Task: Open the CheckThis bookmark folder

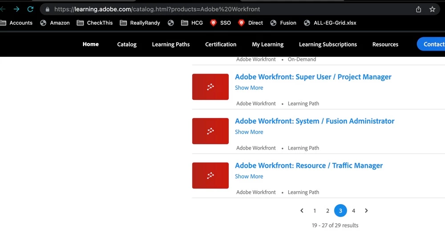Action: click(x=95, y=23)
